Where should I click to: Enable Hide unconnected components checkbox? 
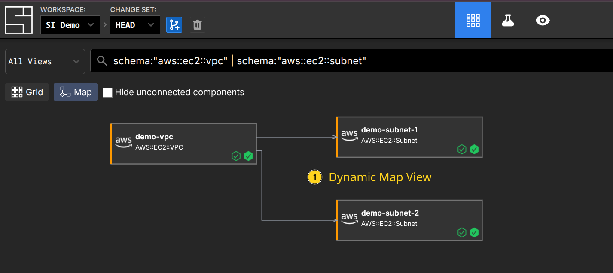(x=107, y=93)
